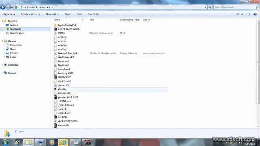Open Windows Explorer from the taskbar
The image size is (260, 146).
[28, 142]
